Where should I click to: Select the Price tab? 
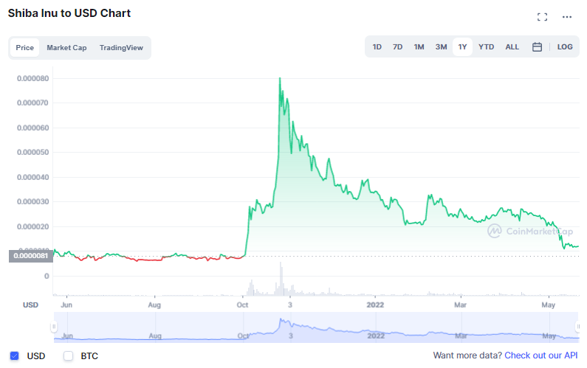24,47
